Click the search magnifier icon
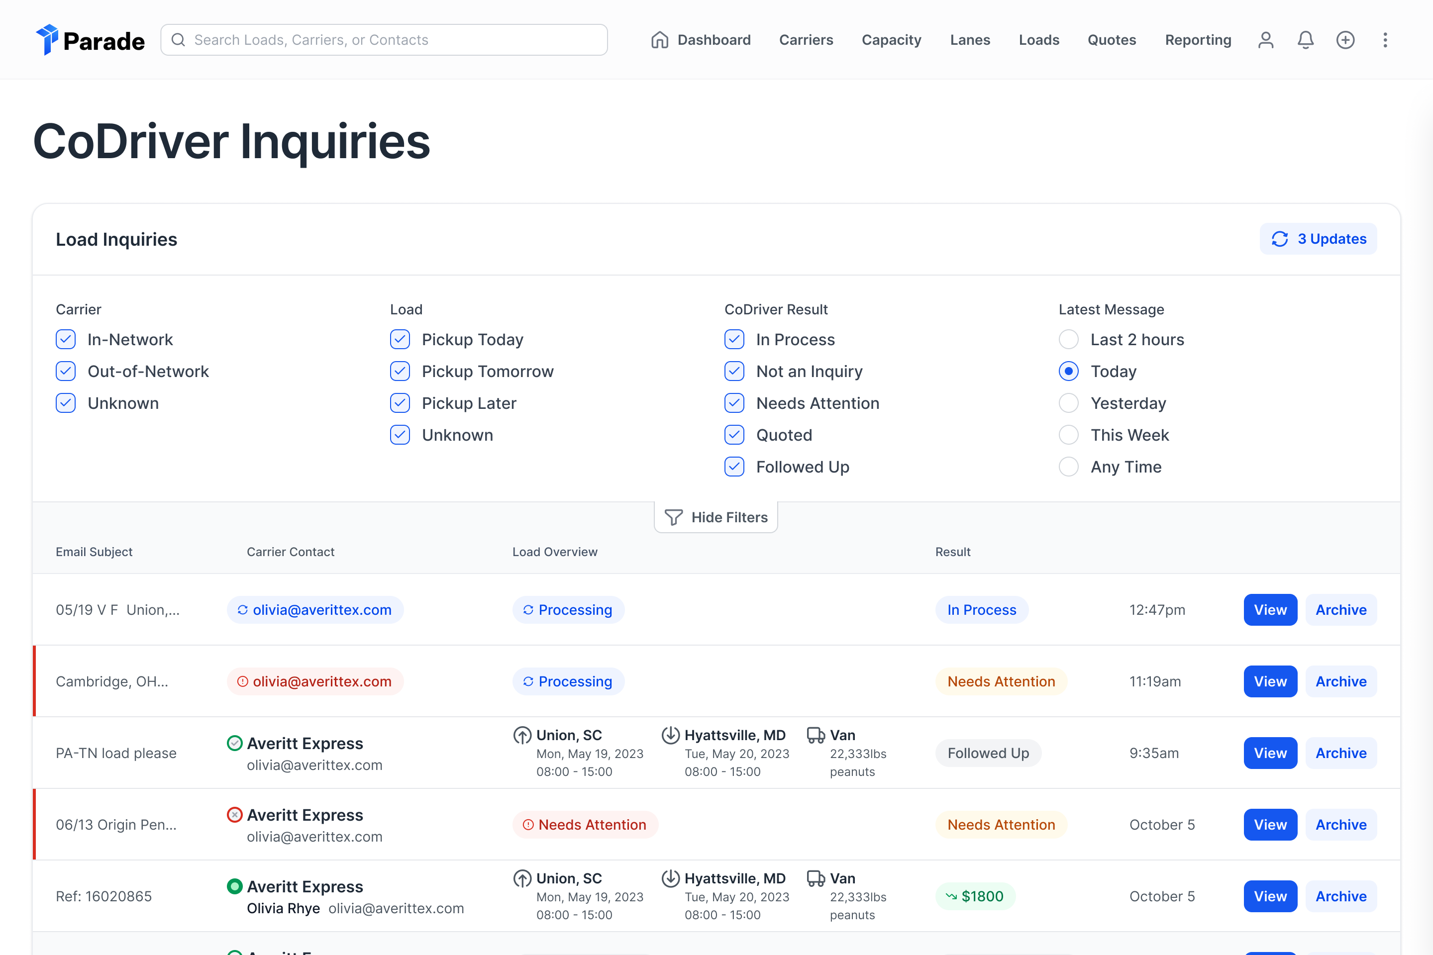 (178, 40)
